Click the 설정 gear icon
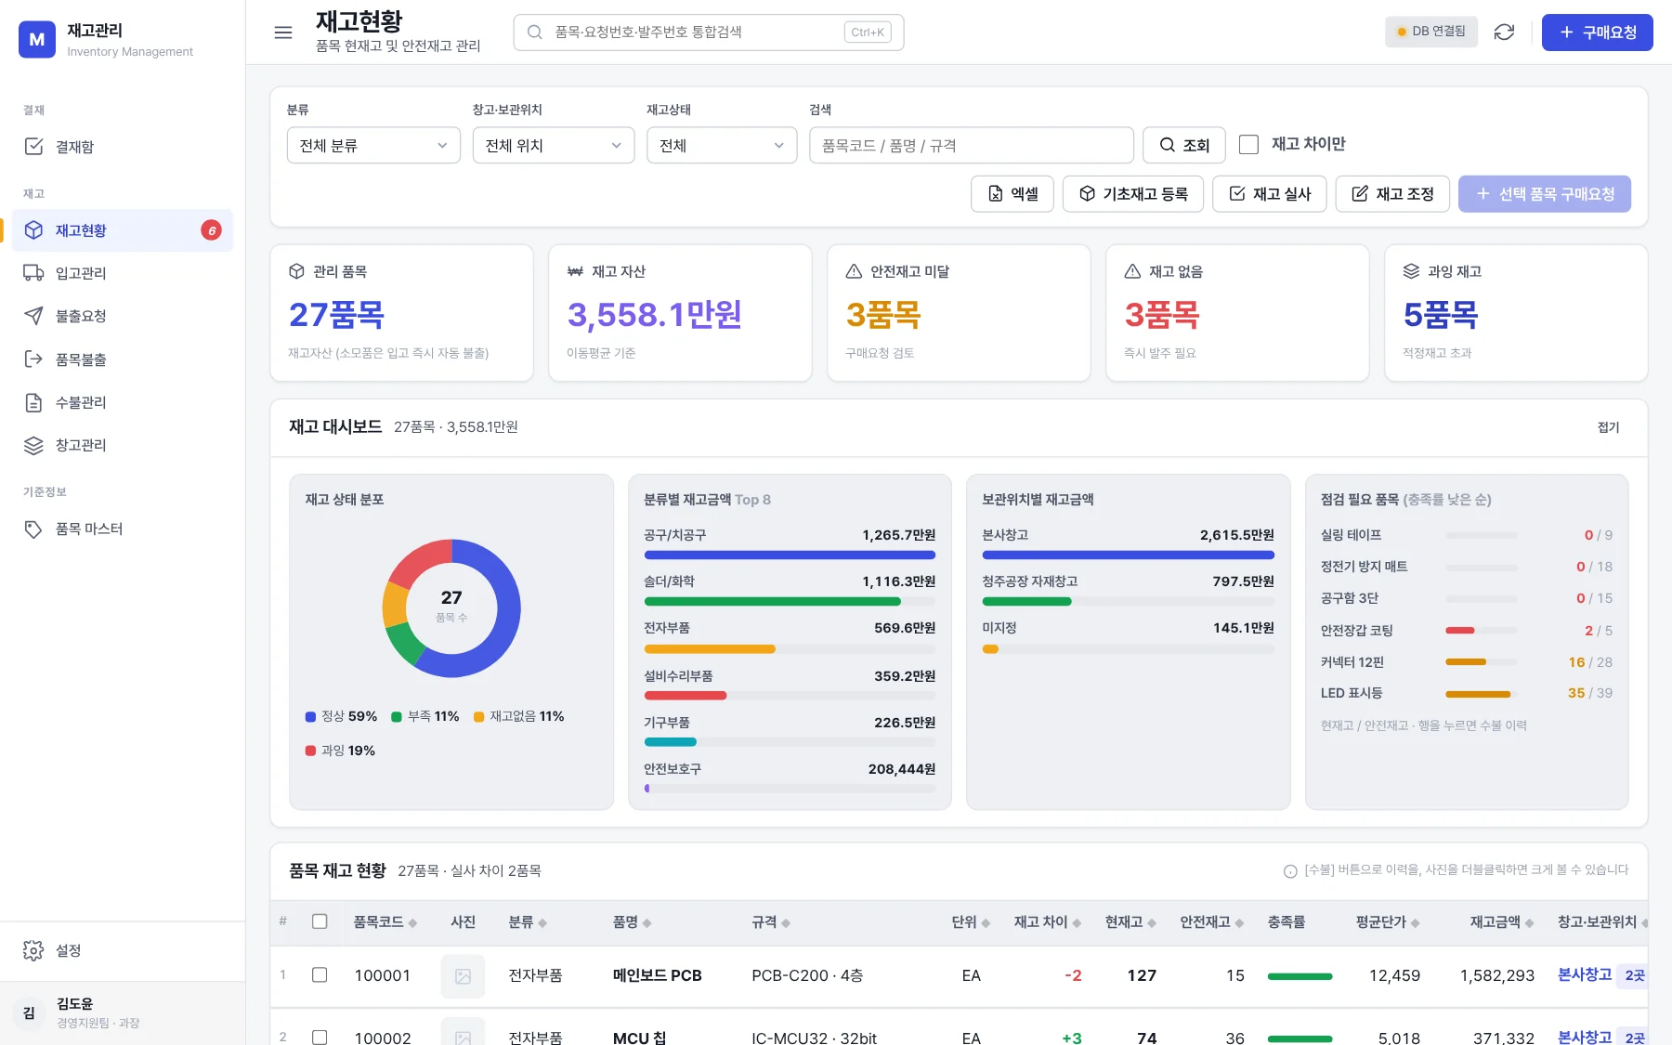Screen dimensions: 1672x1045 (33, 950)
